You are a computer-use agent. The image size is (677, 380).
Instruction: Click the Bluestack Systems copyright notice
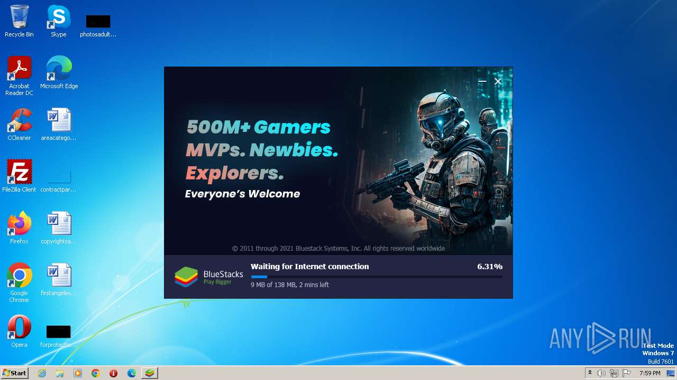338,248
